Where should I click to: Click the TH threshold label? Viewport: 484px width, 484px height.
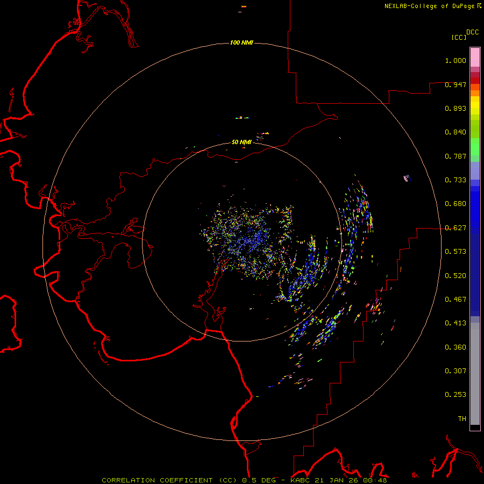(462, 419)
